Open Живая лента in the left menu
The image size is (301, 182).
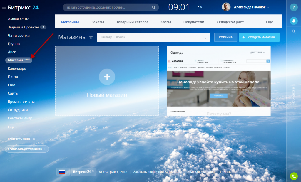[19, 19]
